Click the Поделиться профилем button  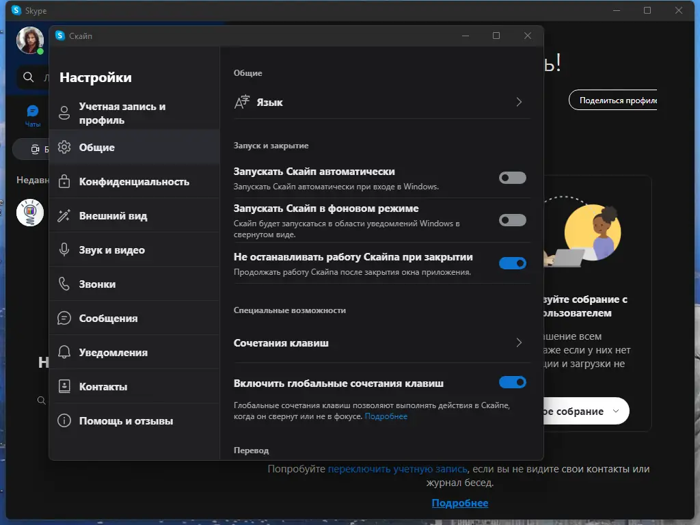pyautogui.click(x=617, y=99)
